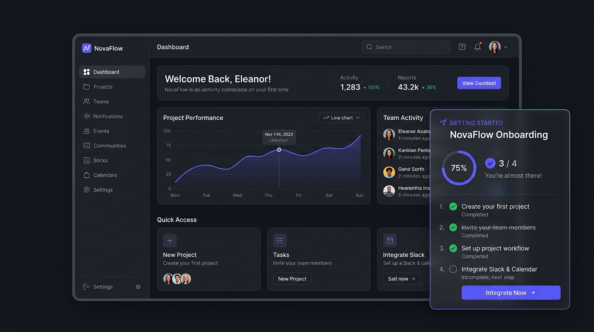
Task: Toggle the Create your first project checkmark
Action: pos(453,206)
